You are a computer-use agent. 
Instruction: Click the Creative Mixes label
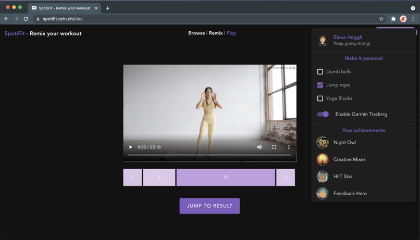(349, 159)
